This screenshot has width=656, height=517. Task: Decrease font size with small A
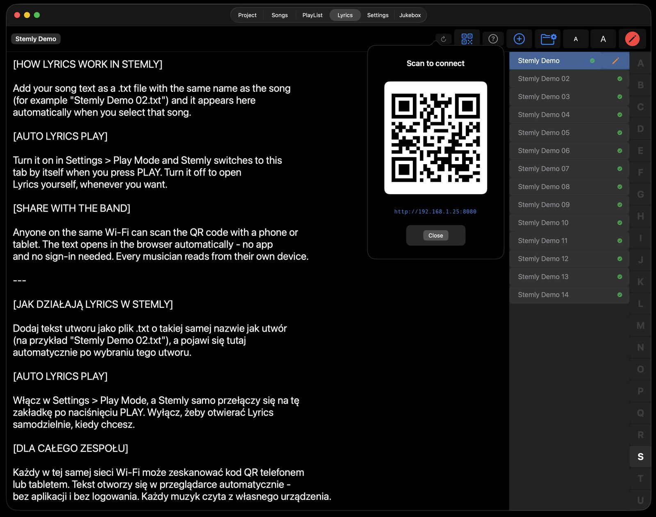pos(576,39)
